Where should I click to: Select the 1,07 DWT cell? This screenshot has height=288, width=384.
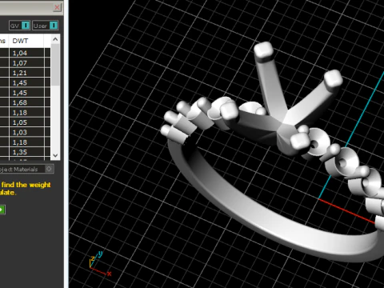[26, 63]
